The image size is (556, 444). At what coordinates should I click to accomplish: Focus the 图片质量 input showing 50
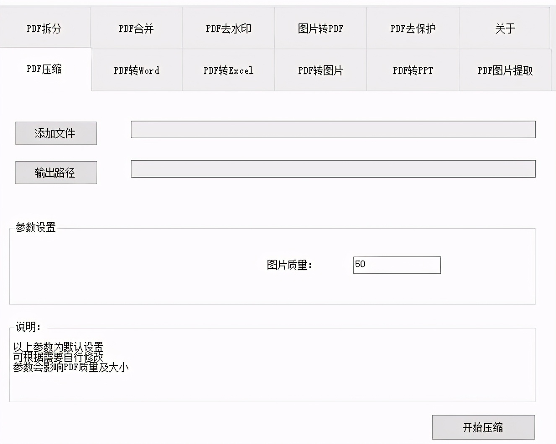pyautogui.click(x=397, y=265)
